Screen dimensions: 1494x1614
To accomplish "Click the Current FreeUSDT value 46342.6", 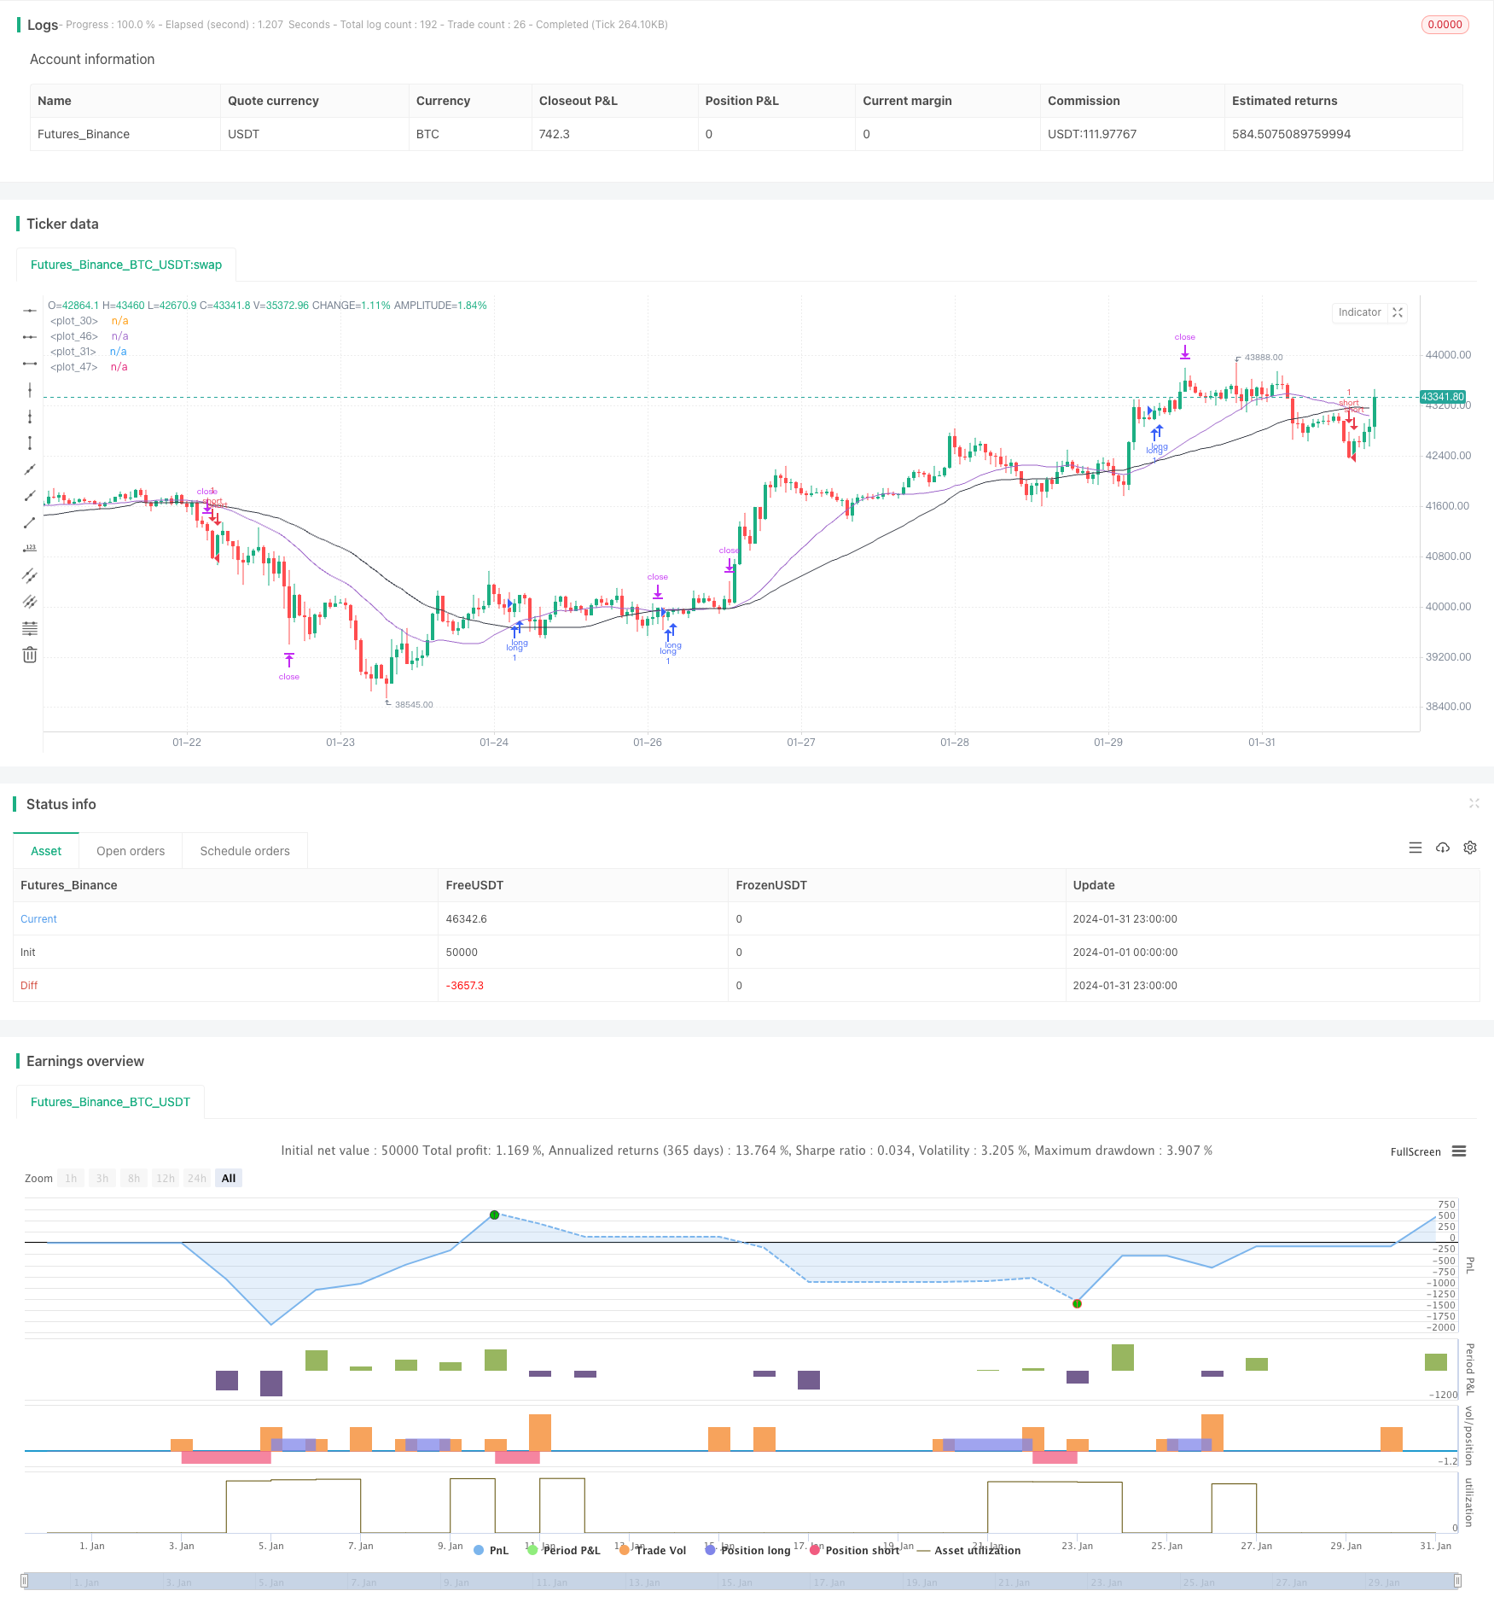I will click(x=467, y=918).
